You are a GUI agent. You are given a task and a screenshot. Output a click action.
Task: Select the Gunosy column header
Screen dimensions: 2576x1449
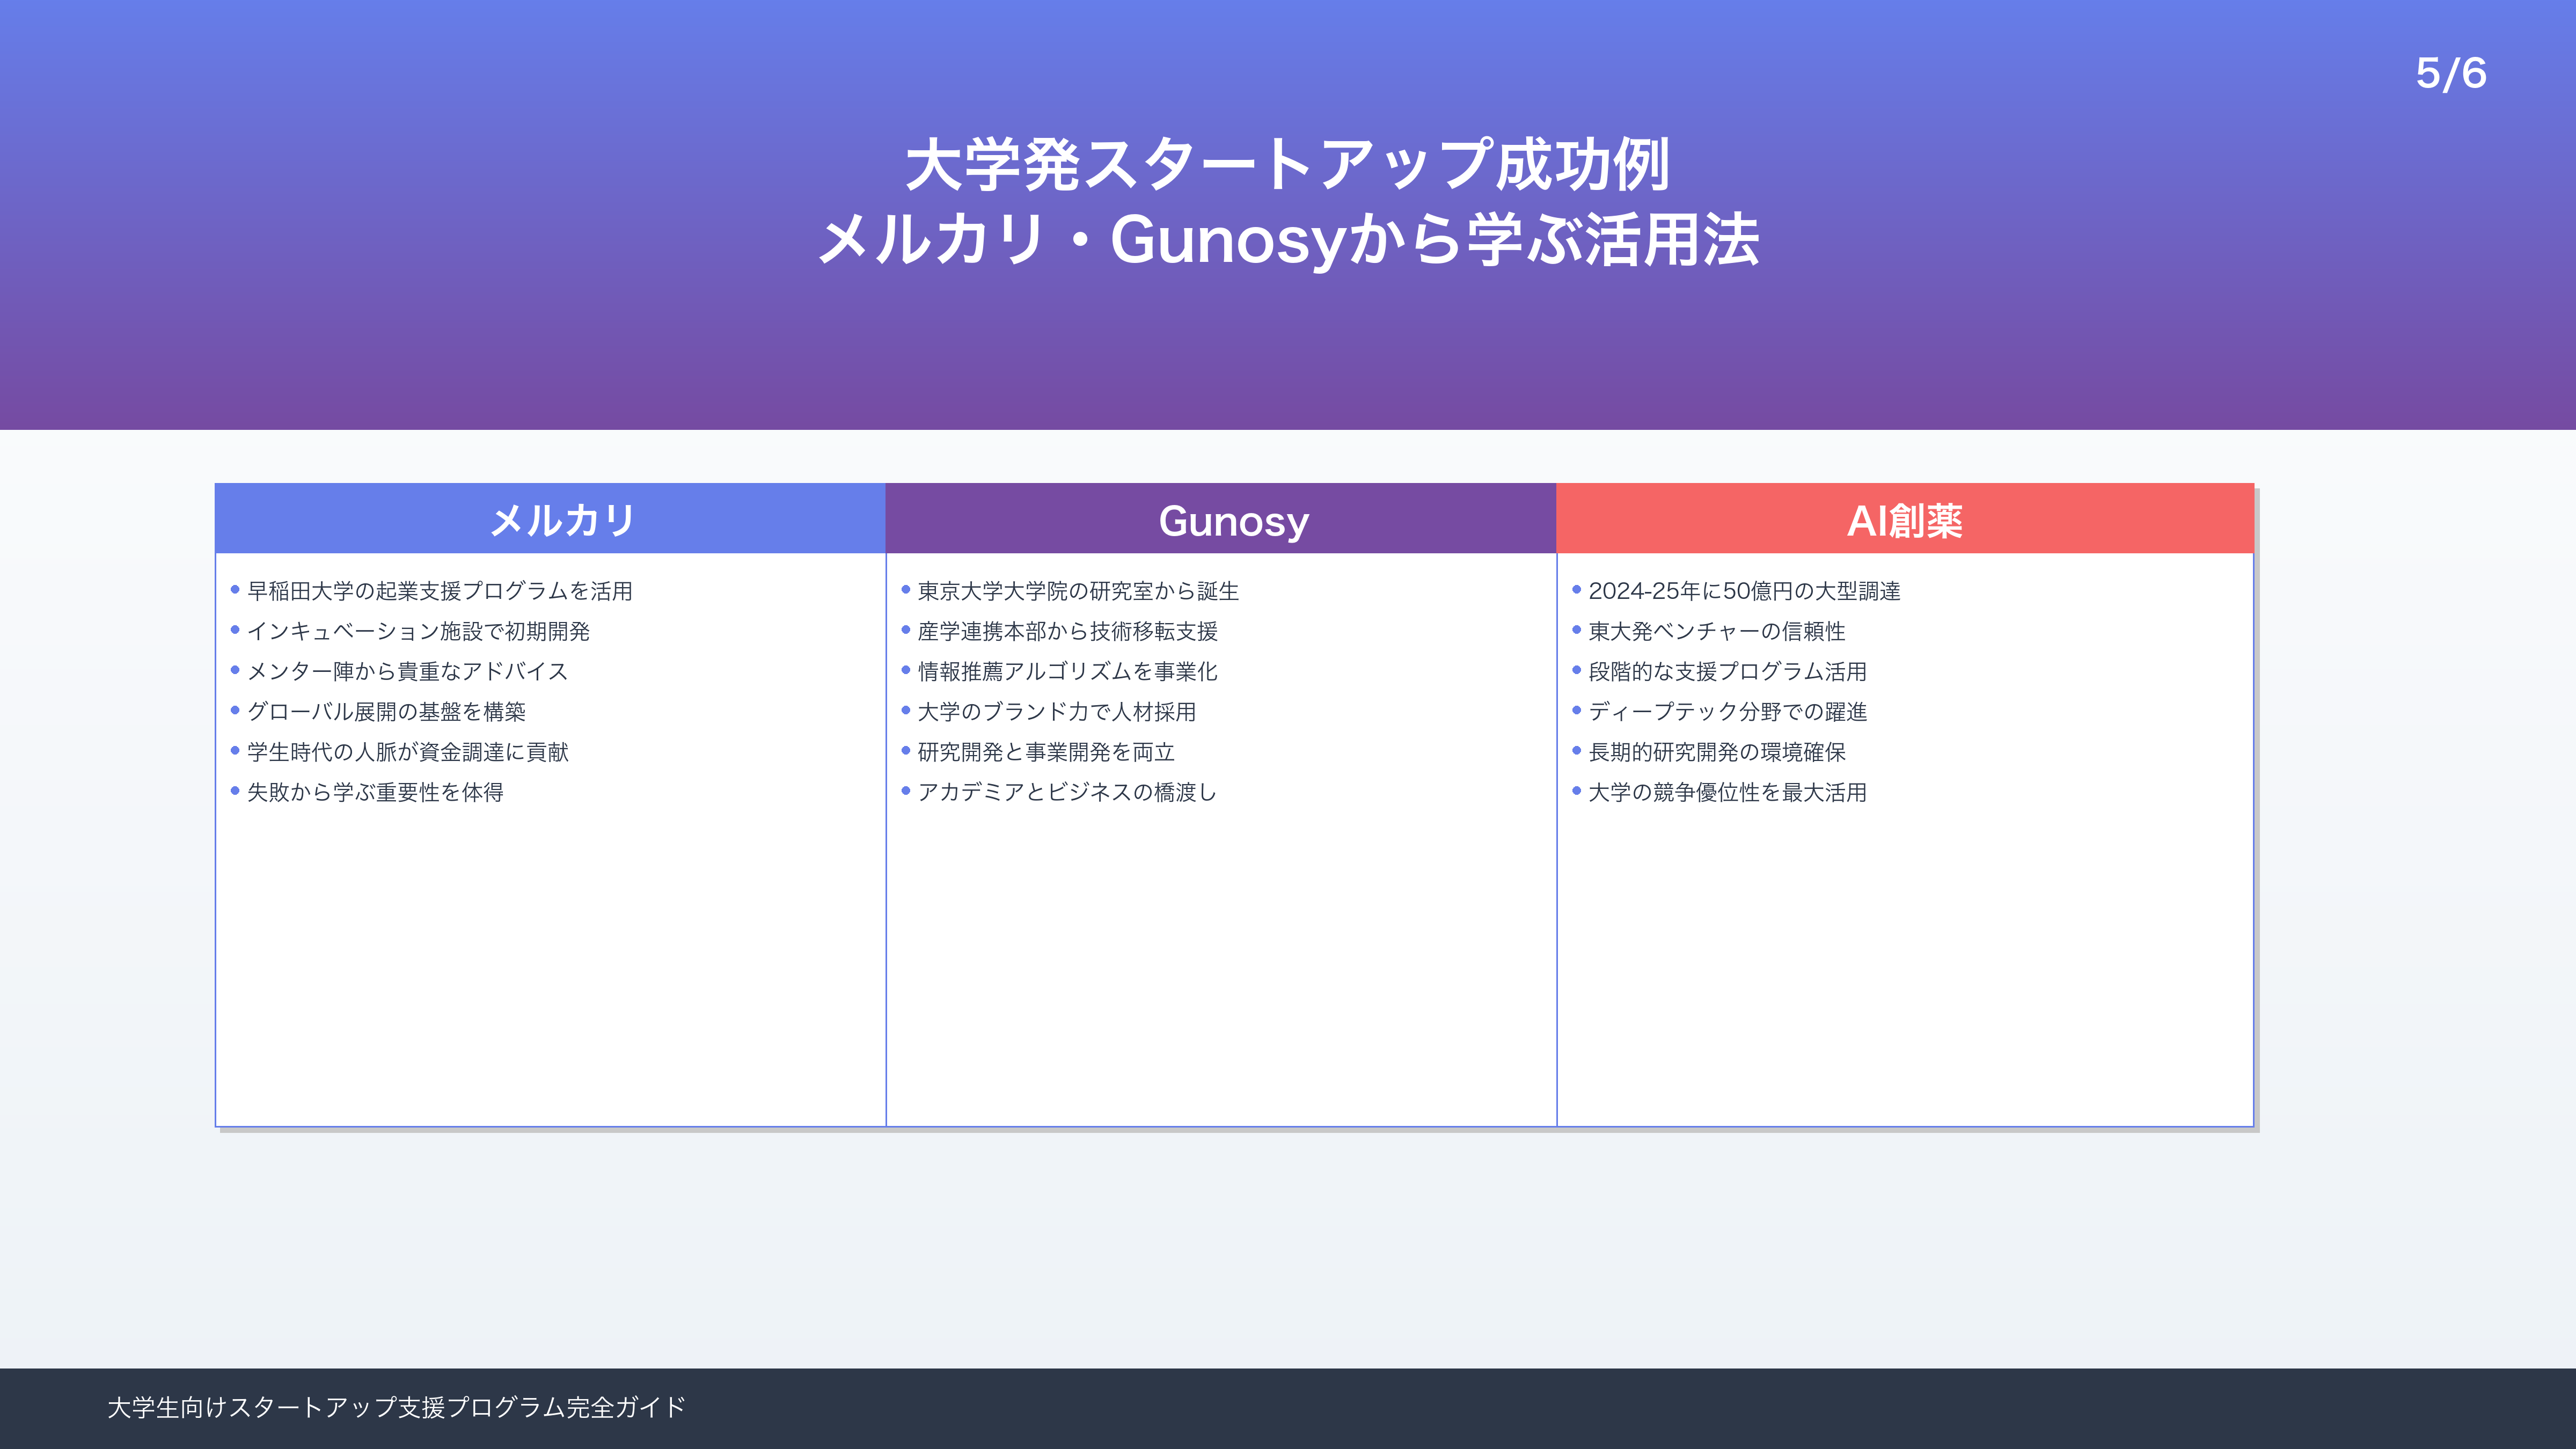point(1221,519)
